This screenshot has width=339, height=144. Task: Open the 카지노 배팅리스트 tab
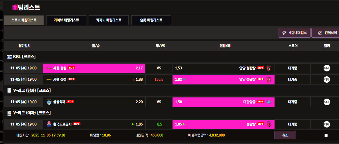(x=109, y=20)
